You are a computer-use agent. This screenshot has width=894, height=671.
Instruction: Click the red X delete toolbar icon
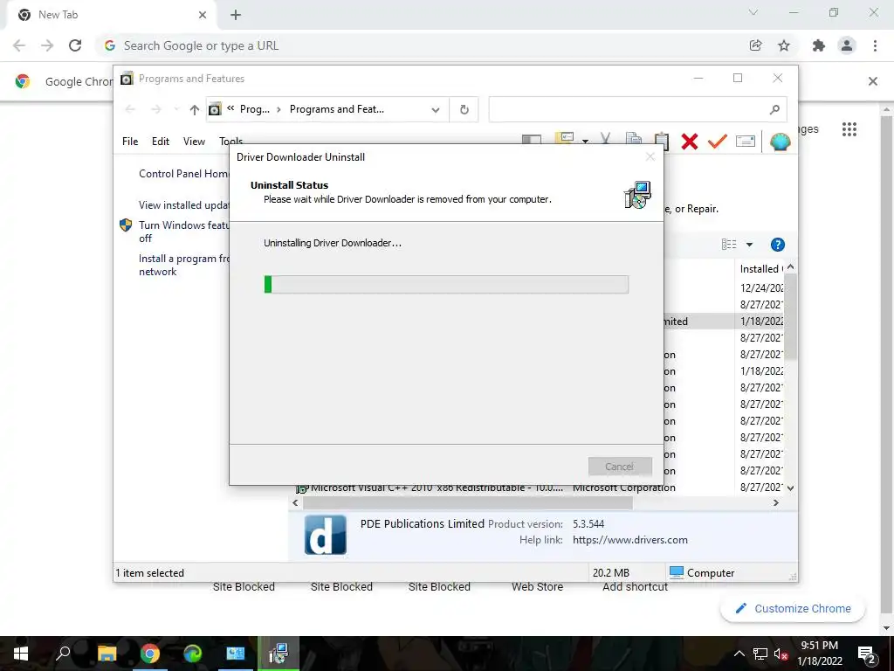(690, 141)
